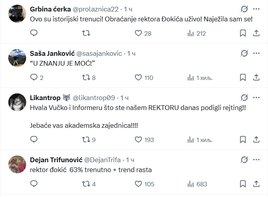Bookmark Dejan Trifunović's tweet
Viewport: 268px width, 197px height.
(243, 184)
